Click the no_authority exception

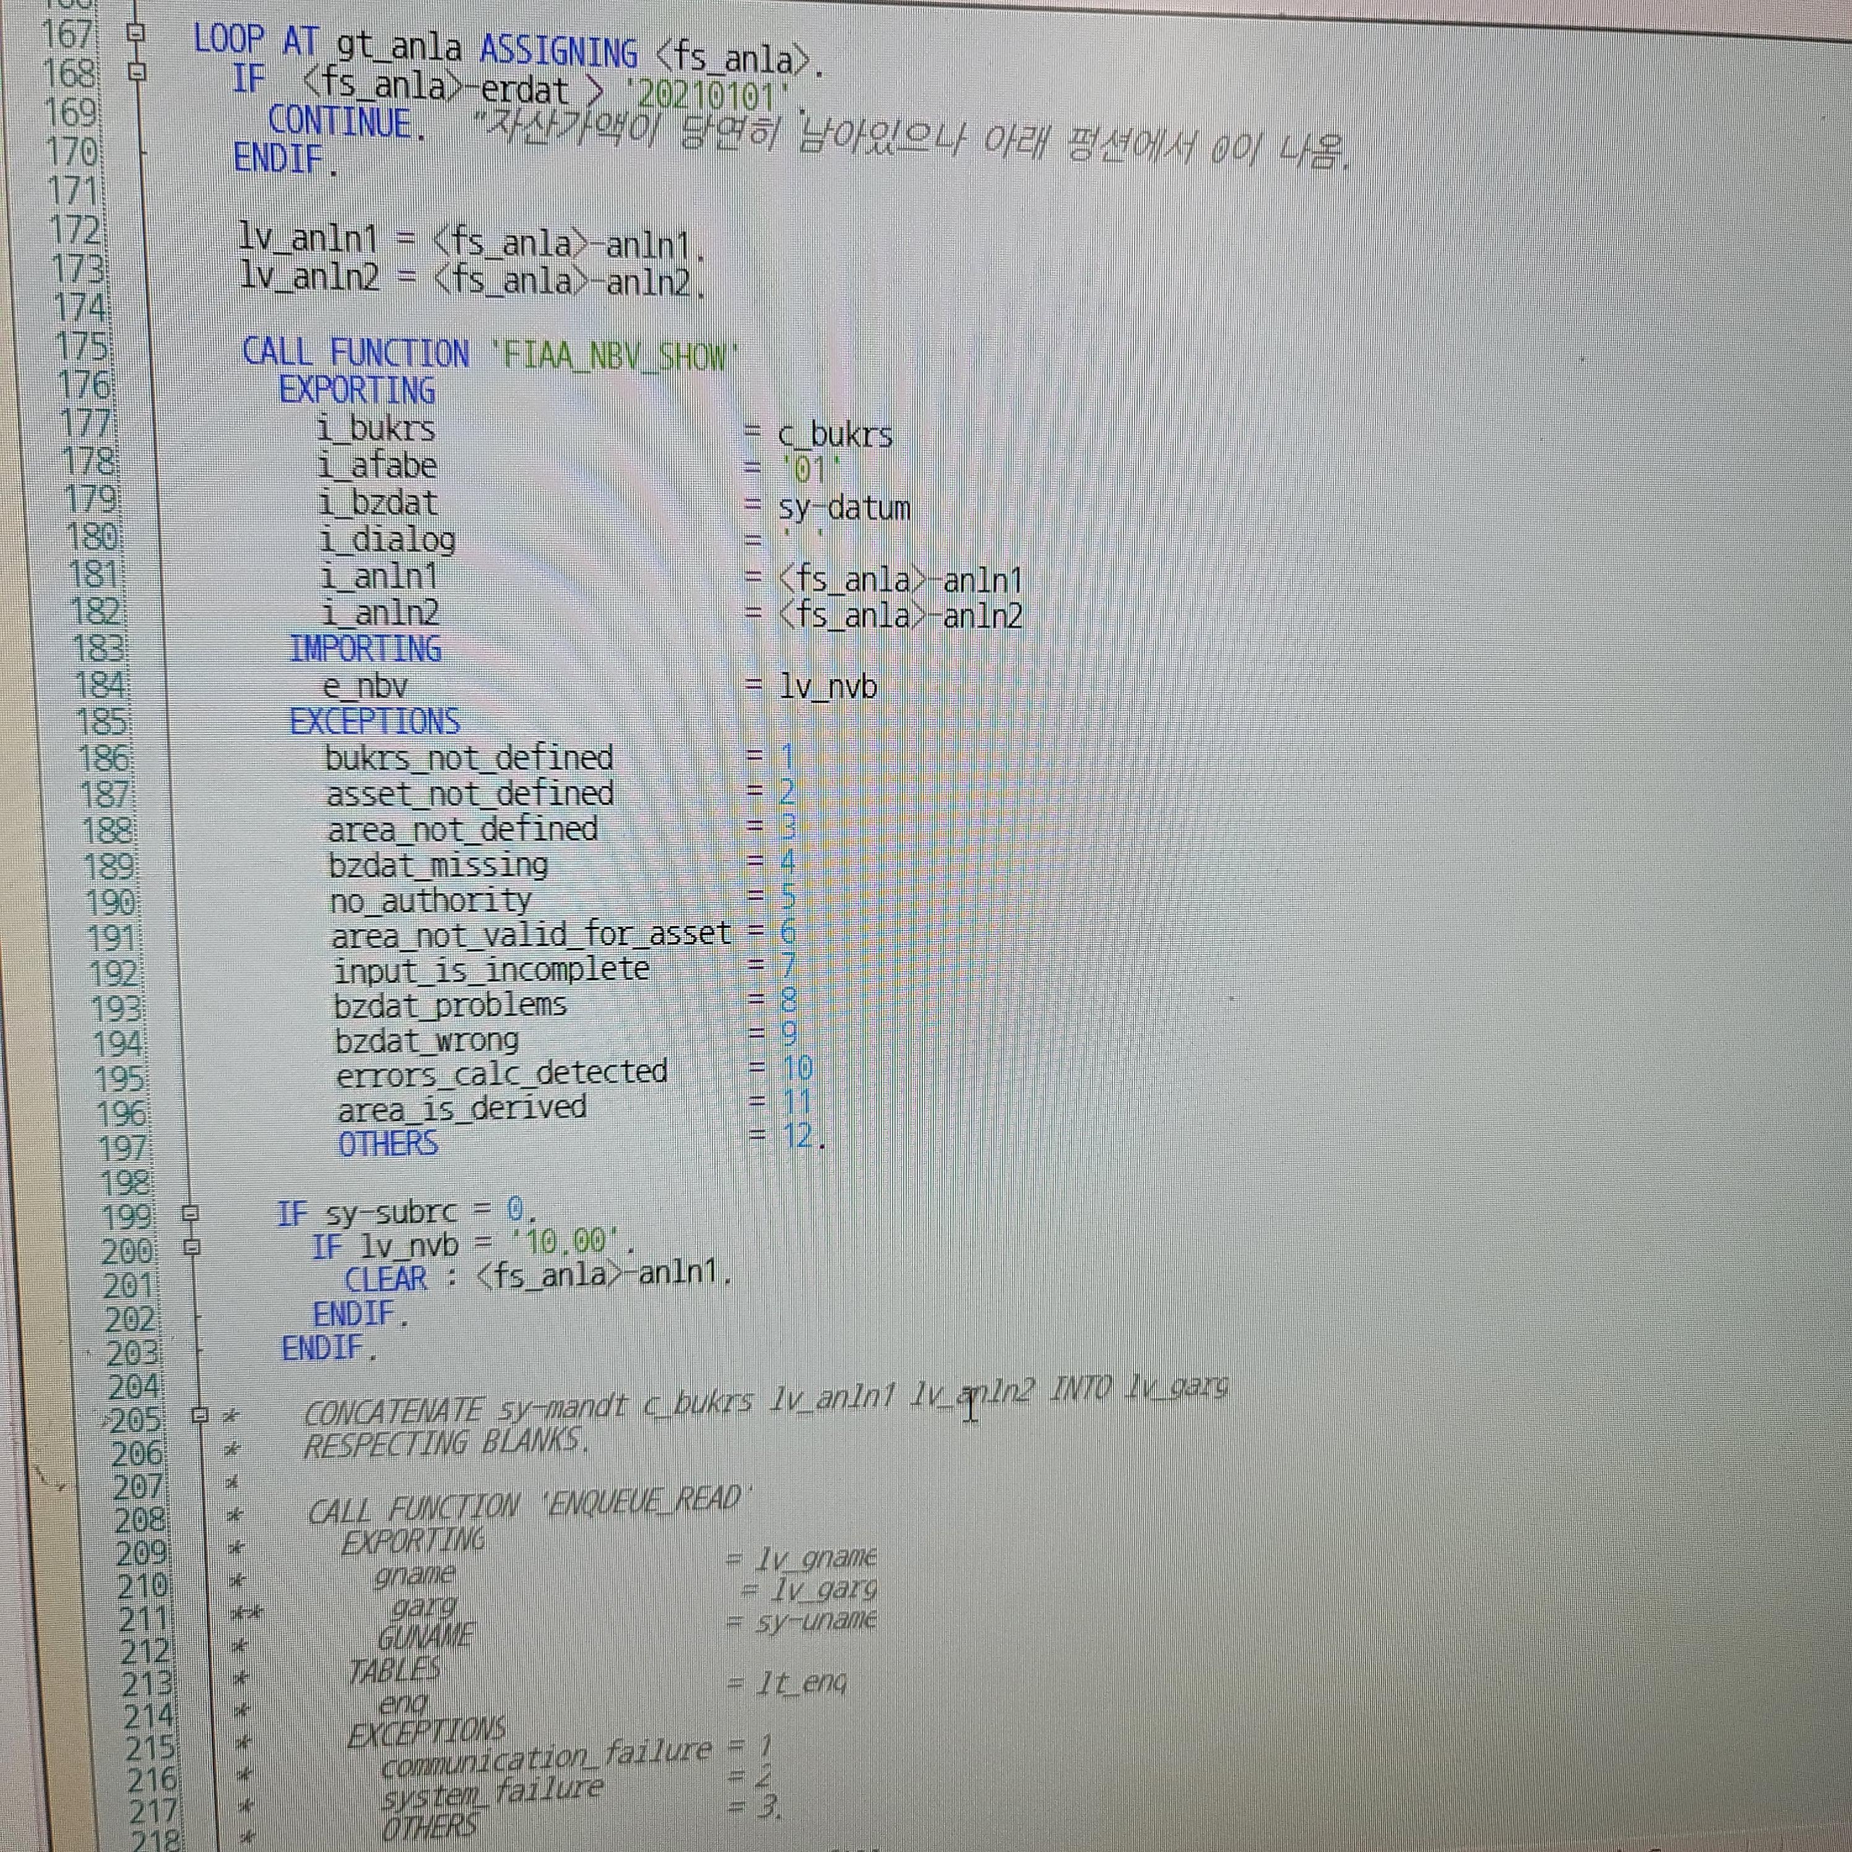(x=430, y=901)
